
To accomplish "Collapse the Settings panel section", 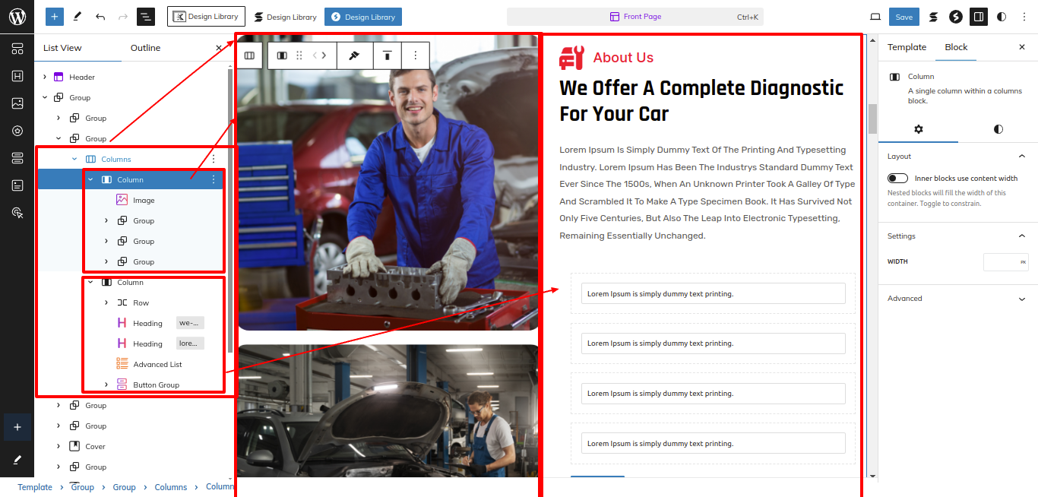I will coord(1021,236).
